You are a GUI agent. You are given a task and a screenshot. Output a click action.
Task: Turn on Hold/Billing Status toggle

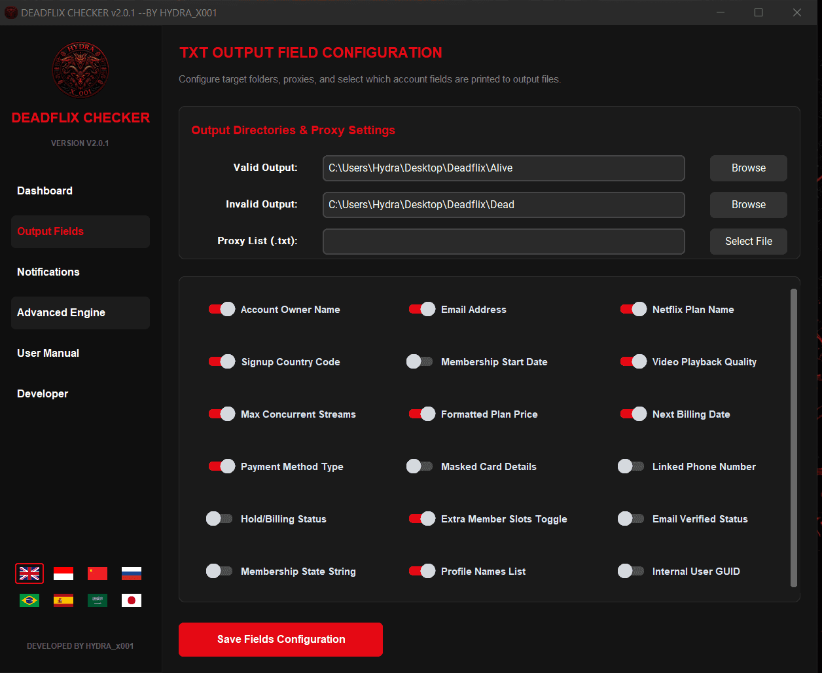(219, 518)
